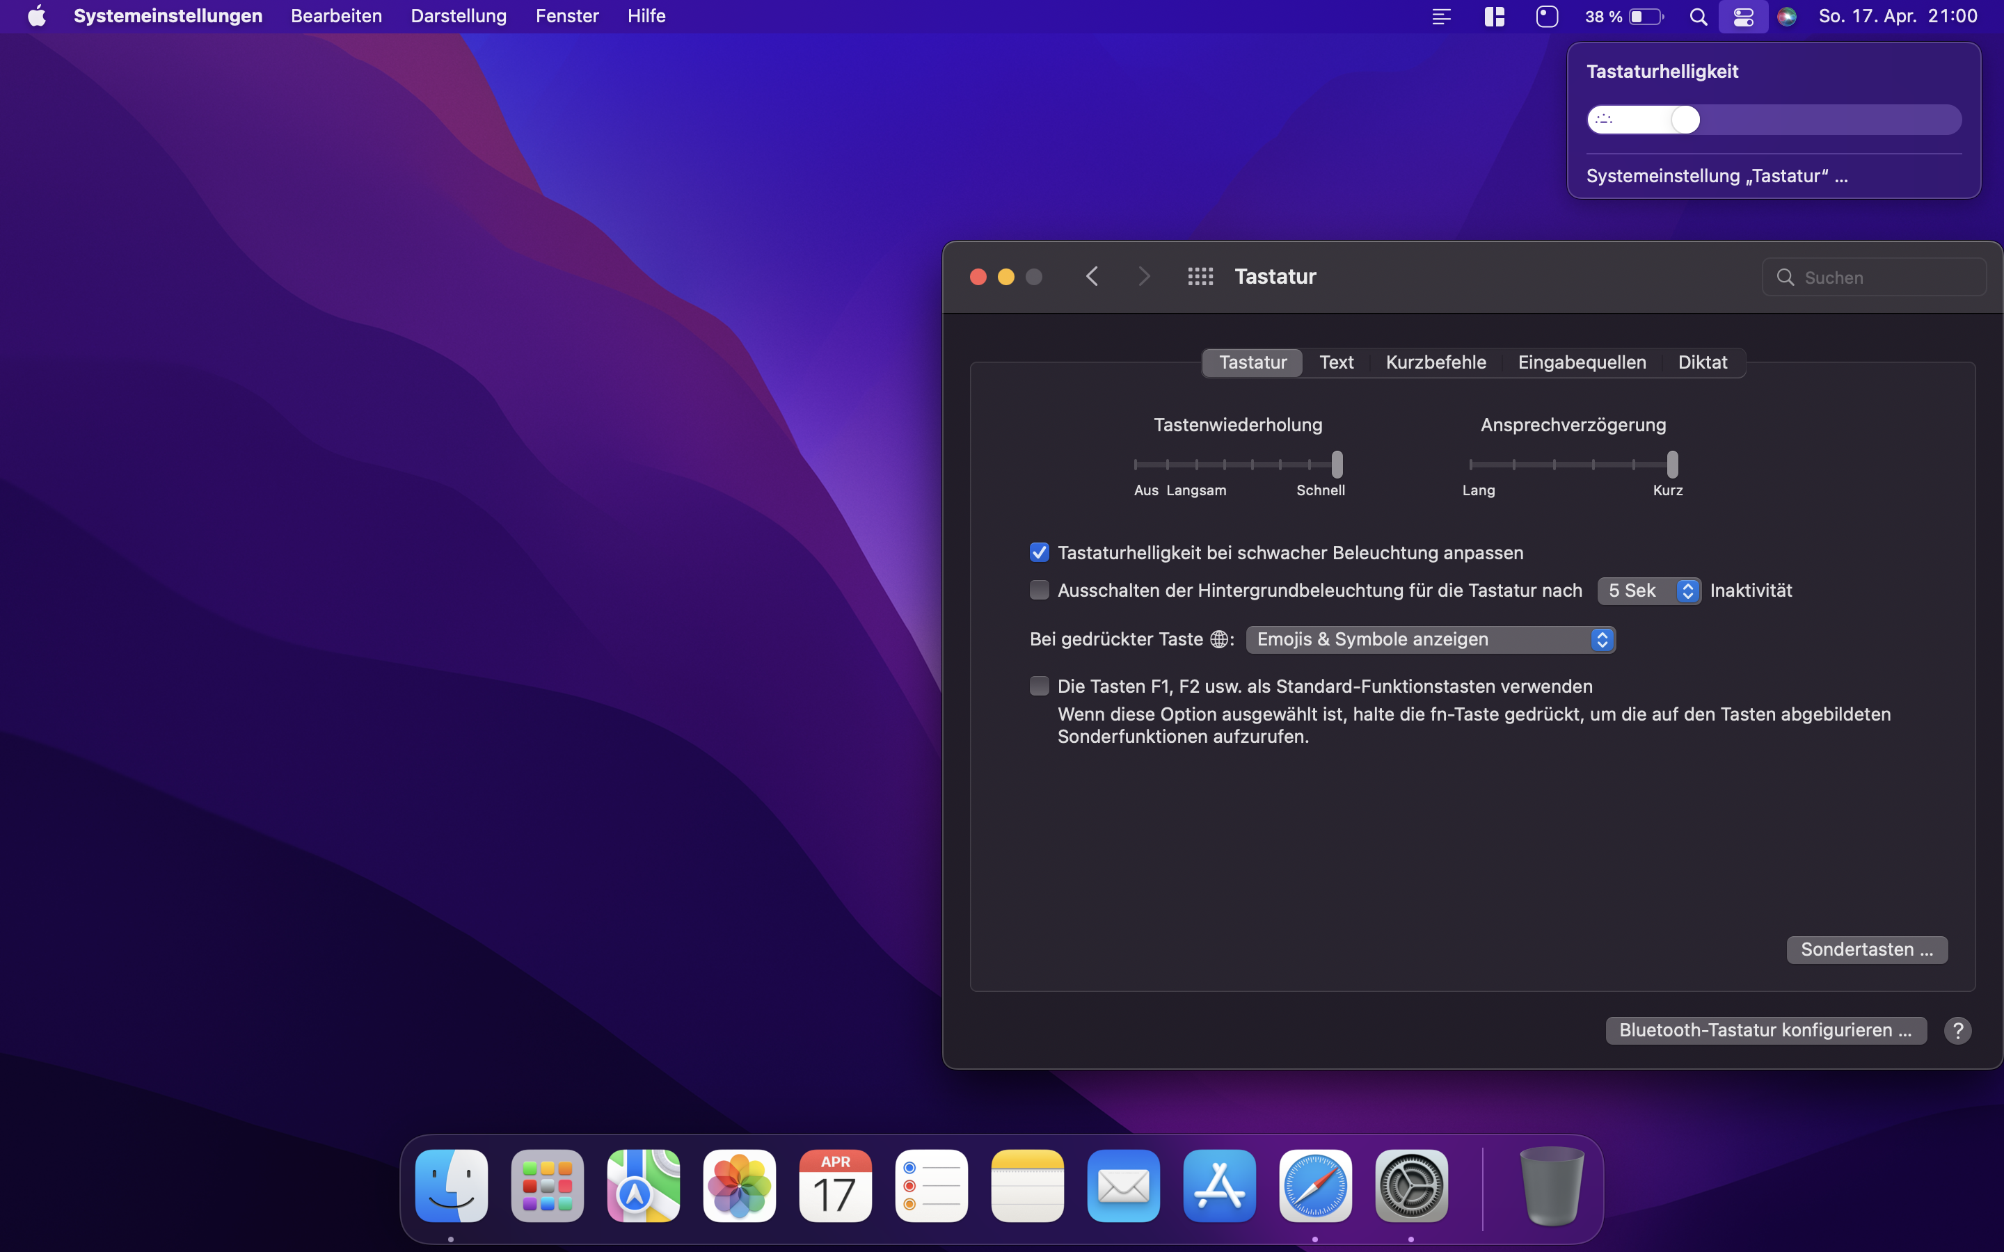Enable F1, F2 standard function keys checkbox
The width and height of the screenshot is (2004, 1252).
(1040, 686)
